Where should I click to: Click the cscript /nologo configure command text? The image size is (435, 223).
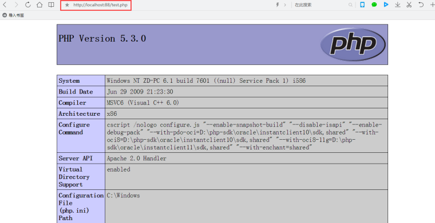tap(244, 136)
